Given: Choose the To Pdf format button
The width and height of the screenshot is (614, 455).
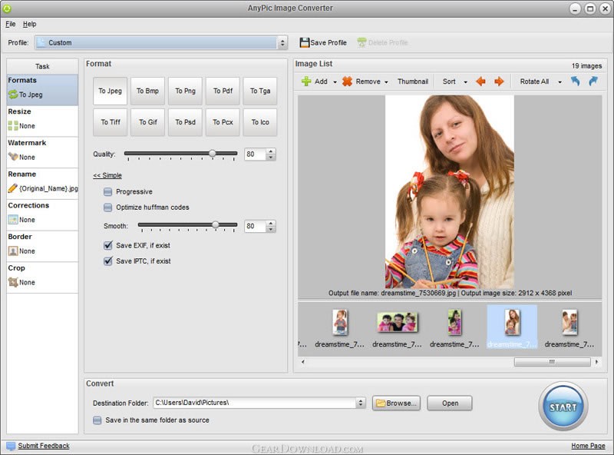Looking at the screenshot, I should coord(223,91).
